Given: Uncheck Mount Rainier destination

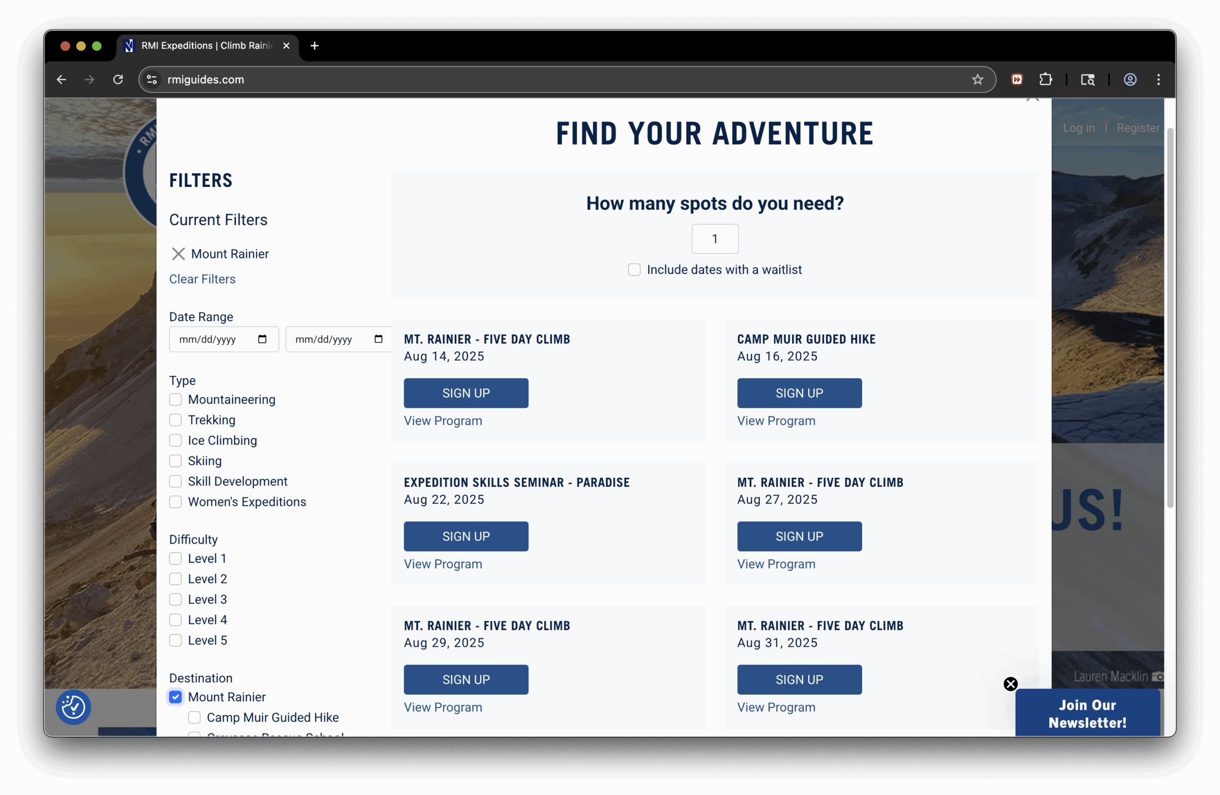Looking at the screenshot, I should click(x=175, y=697).
